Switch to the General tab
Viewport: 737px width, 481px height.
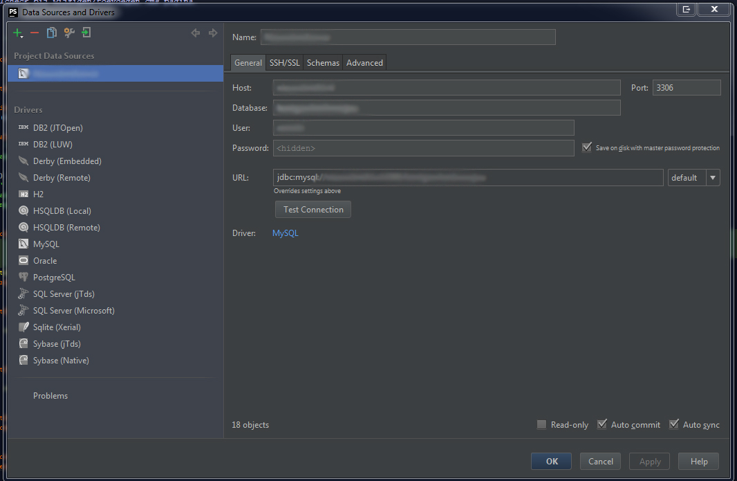coord(248,62)
